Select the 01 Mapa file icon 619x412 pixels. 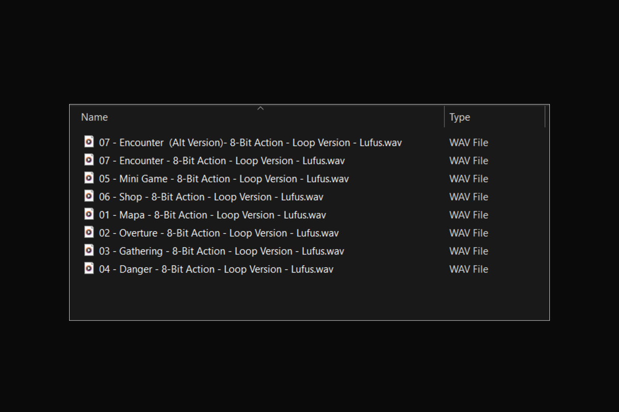89,214
